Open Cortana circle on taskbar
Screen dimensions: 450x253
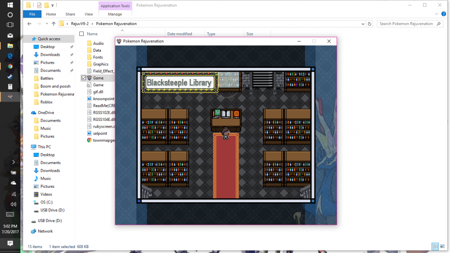click(10, 15)
